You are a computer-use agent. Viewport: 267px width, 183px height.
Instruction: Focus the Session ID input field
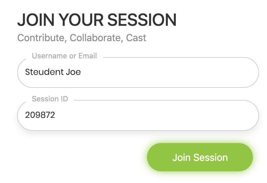tap(138, 115)
